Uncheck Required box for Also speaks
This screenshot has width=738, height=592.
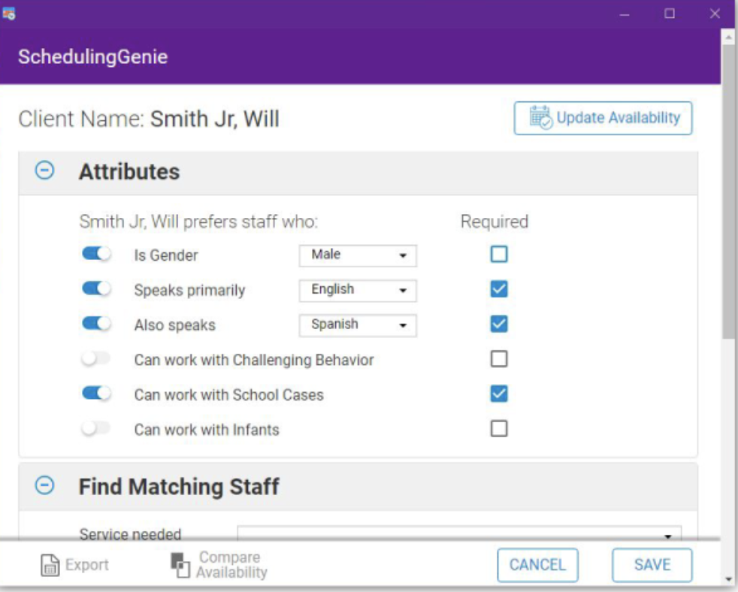click(499, 324)
